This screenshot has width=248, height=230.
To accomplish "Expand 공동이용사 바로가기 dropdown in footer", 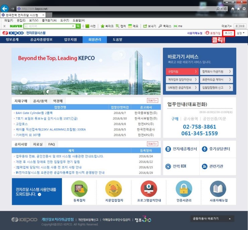I will [x=212, y=219].
